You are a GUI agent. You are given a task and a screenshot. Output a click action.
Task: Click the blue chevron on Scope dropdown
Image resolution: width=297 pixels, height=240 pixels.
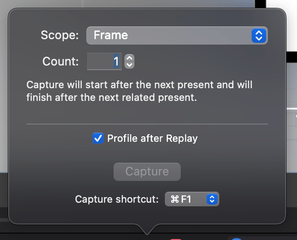click(x=259, y=35)
